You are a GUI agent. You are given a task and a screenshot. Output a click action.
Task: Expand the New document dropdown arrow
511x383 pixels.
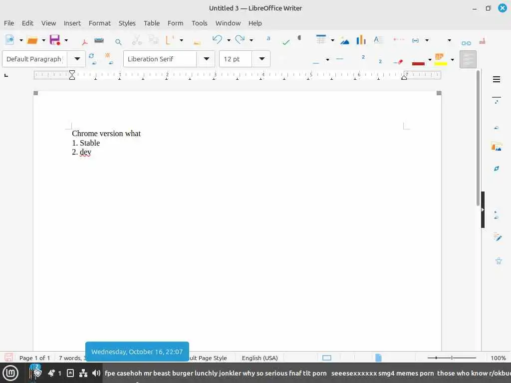coord(21,40)
